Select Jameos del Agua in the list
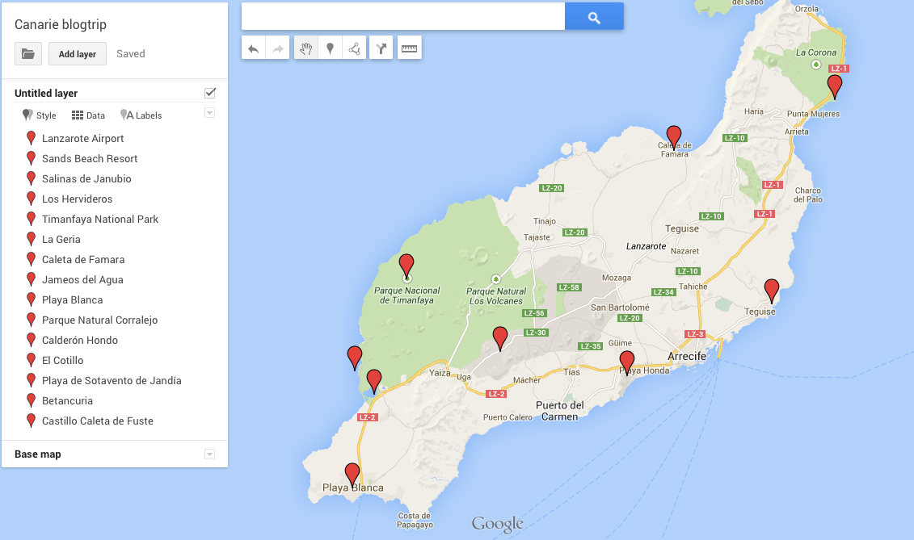The height and width of the screenshot is (540, 914). coord(82,279)
